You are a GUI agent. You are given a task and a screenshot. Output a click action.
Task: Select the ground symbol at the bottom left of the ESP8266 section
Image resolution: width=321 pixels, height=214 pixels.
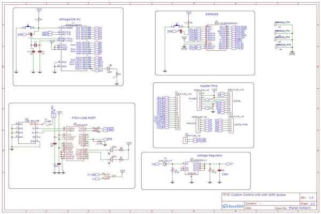(x=165, y=71)
